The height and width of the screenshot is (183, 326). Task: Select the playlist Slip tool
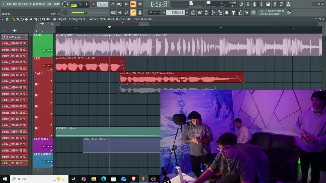click(x=31, y=19)
